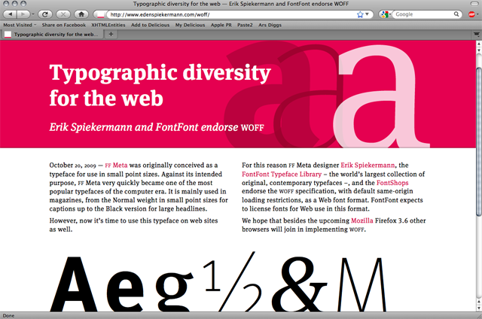482x319 pixels.
Task: Open a new tab with plus button
Action: 111,35
